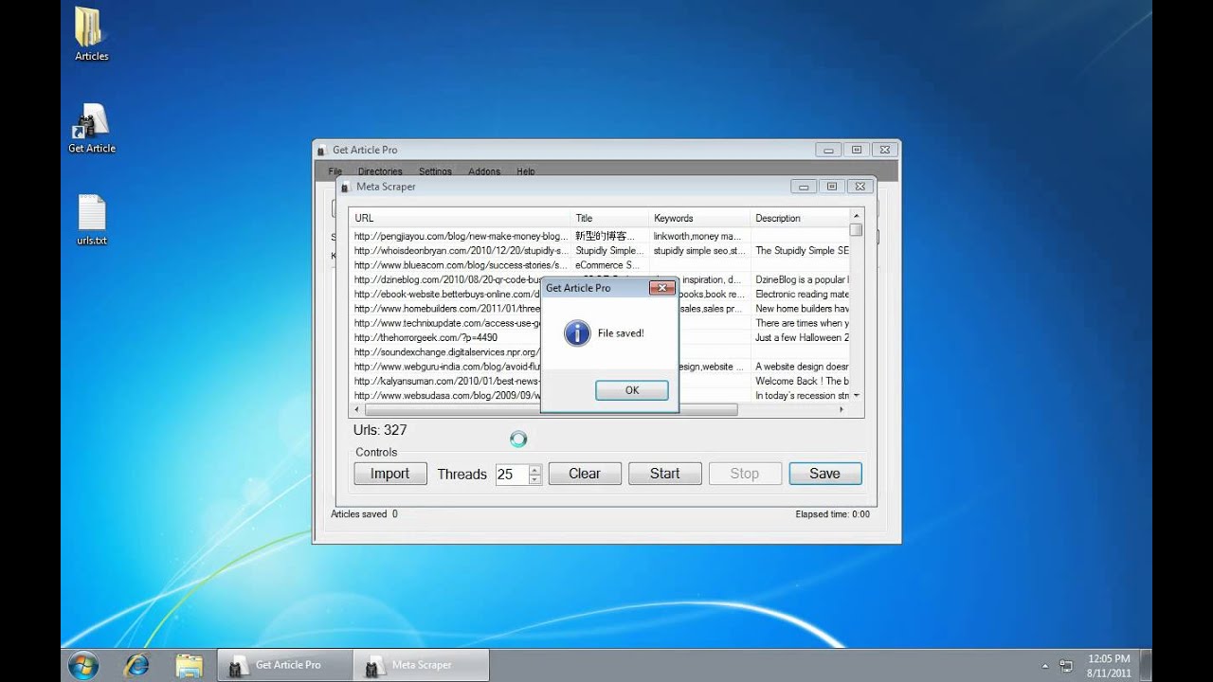Select the blueacom.com URL row
Image resolution: width=1213 pixels, height=682 pixels.
[x=461, y=265]
